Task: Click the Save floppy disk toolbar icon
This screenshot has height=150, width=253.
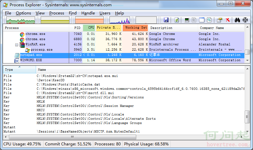Action: pyautogui.click(x=166, y=20)
